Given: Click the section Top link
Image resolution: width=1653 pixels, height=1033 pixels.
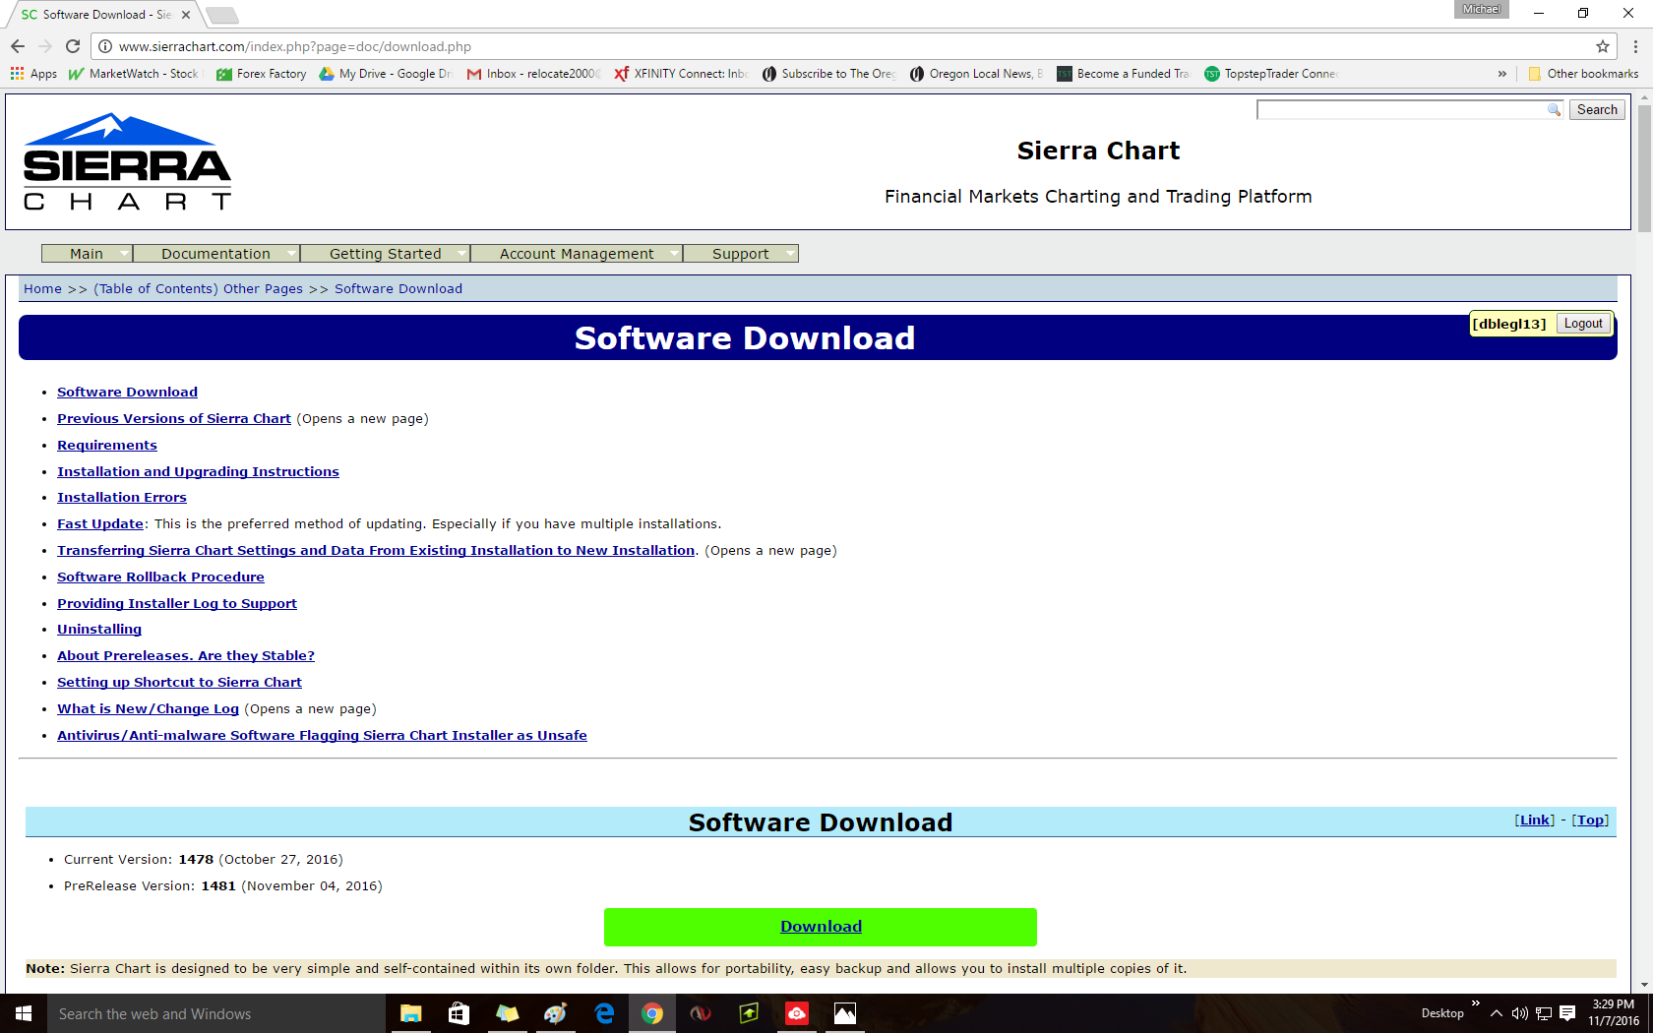Looking at the screenshot, I should point(1590,820).
